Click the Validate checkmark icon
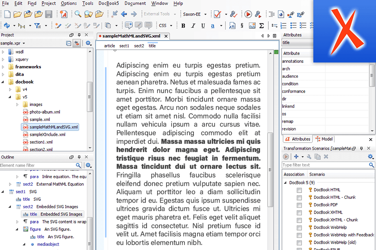The width and height of the screenshot is (376, 250). 217,14
